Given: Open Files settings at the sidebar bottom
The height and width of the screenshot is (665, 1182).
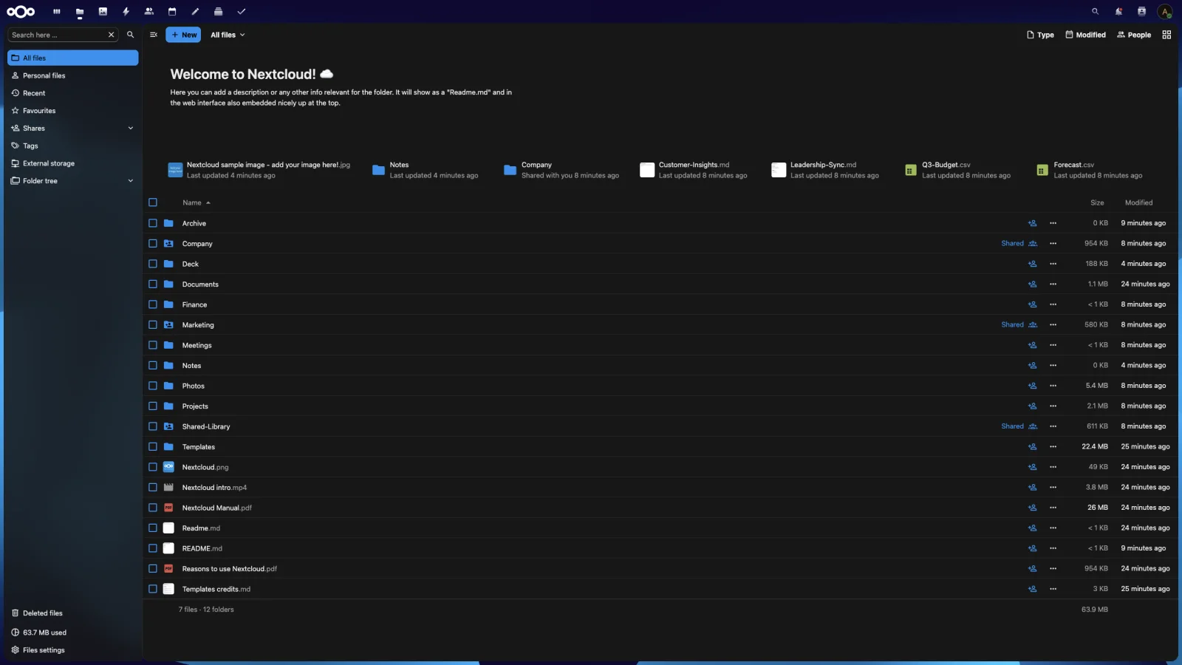Looking at the screenshot, I should 73,650.
